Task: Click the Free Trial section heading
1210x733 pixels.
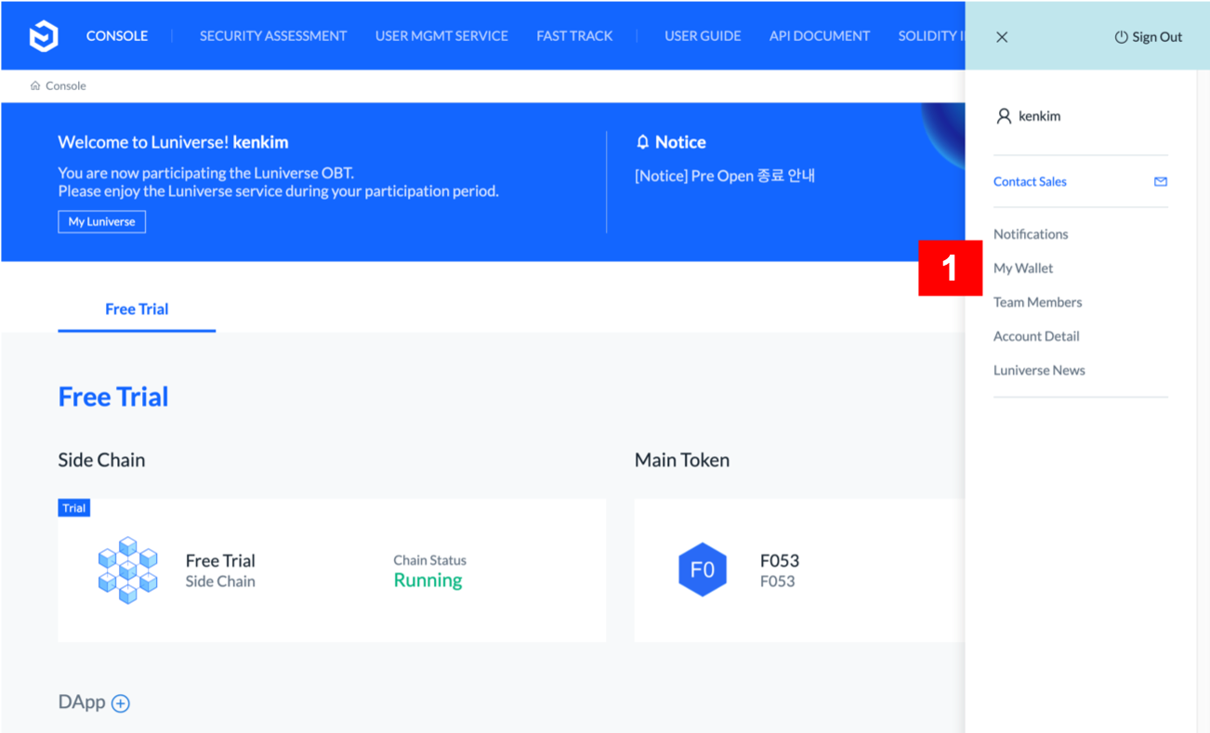Action: (113, 397)
